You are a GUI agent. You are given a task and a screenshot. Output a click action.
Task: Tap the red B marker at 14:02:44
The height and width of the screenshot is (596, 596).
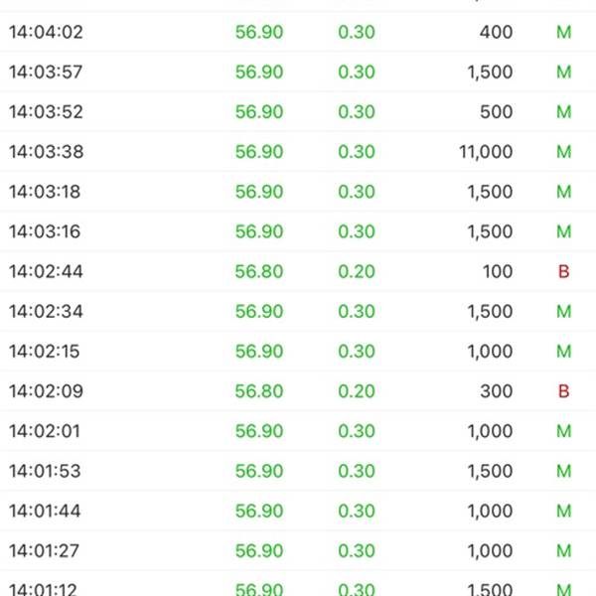[563, 271]
